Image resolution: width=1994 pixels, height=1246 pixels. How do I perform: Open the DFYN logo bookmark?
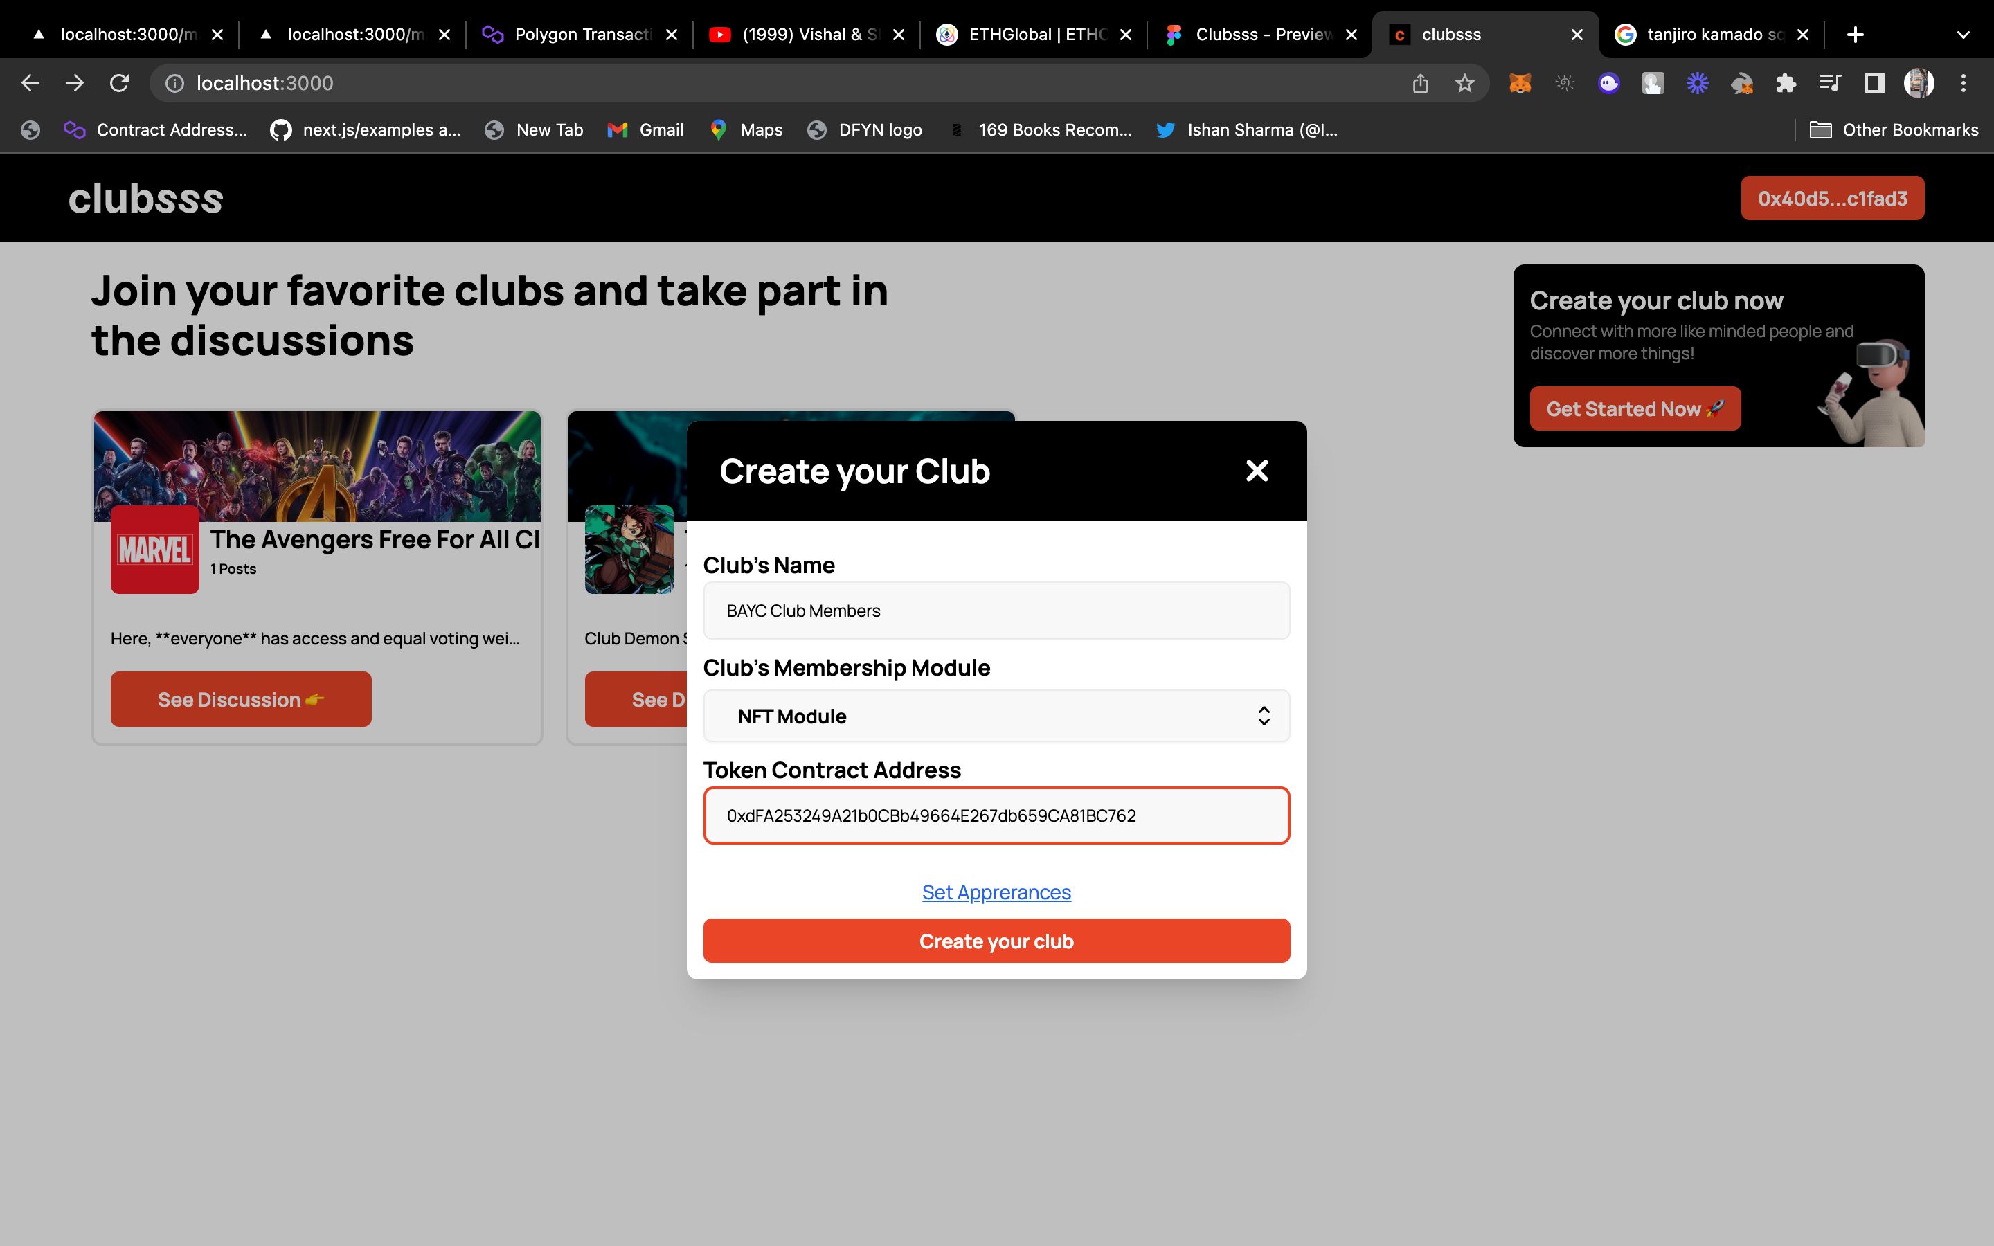(x=864, y=130)
